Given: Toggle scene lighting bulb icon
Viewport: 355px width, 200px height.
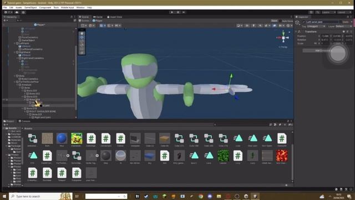Looking at the screenshot, I should [x=253, y=26].
